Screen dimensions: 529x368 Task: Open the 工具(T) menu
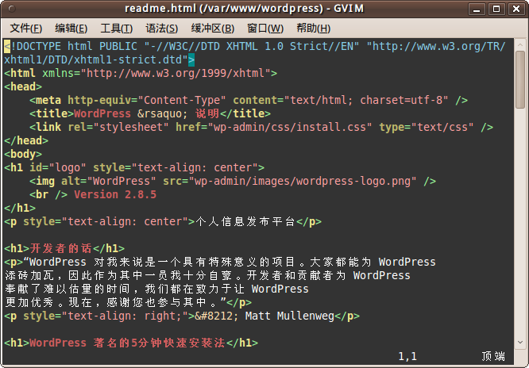click(117, 29)
